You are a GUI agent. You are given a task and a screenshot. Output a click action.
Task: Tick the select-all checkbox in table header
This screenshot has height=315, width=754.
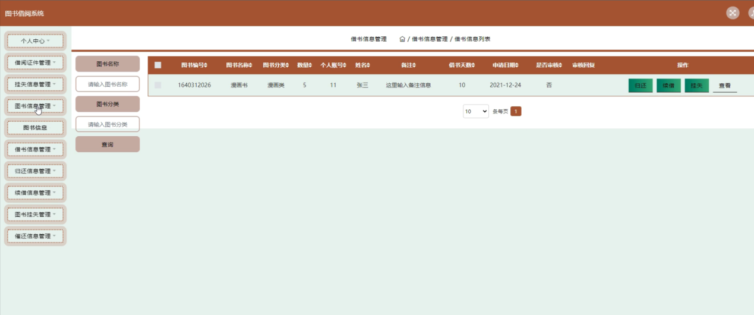click(x=158, y=65)
